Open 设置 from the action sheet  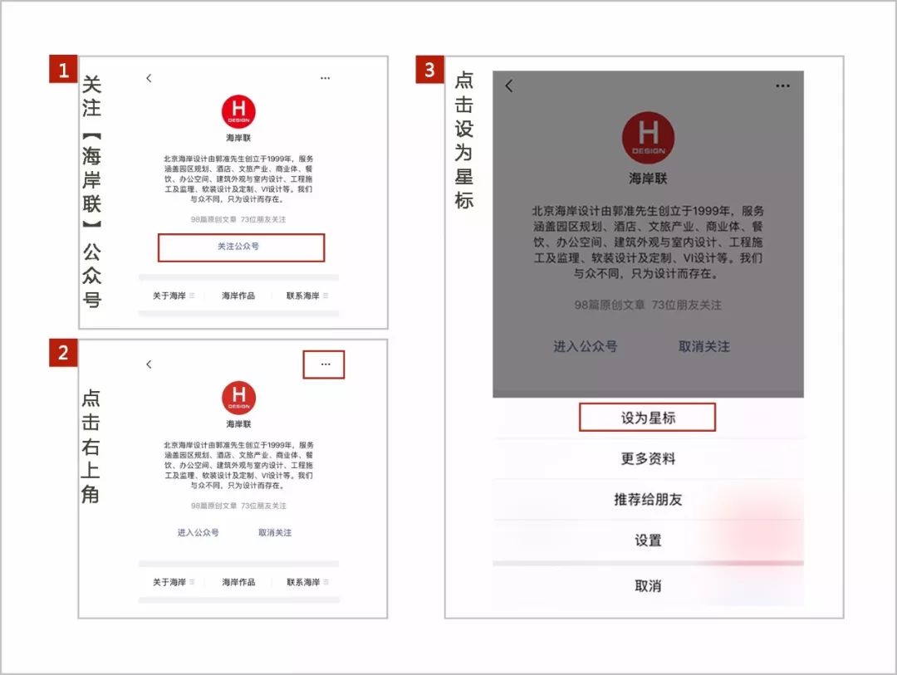648,540
